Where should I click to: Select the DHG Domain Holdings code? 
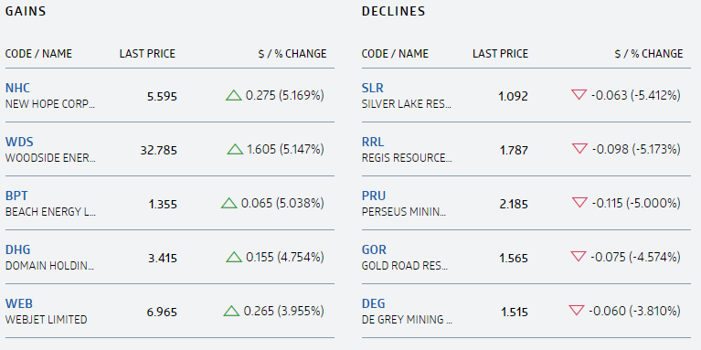[x=18, y=249]
